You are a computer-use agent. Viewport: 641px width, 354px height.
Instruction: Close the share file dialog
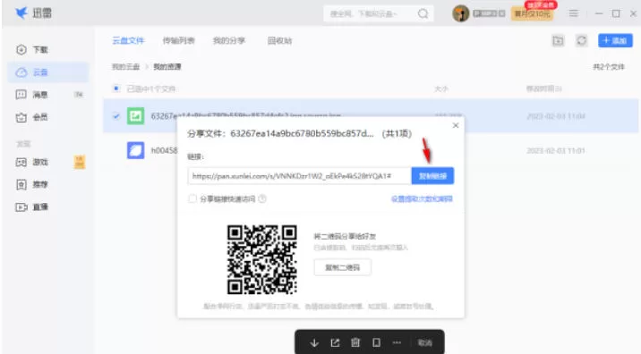tap(456, 125)
